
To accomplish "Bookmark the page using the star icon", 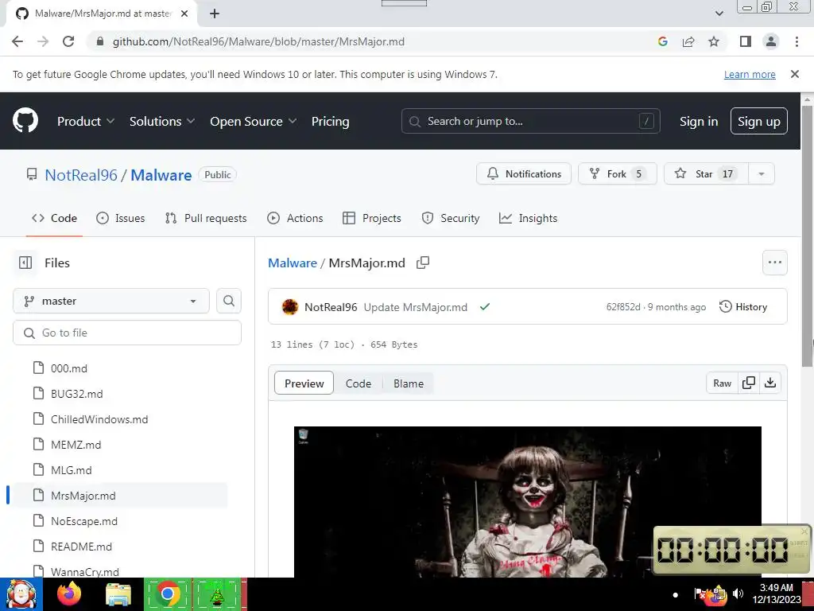I will 714,41.
